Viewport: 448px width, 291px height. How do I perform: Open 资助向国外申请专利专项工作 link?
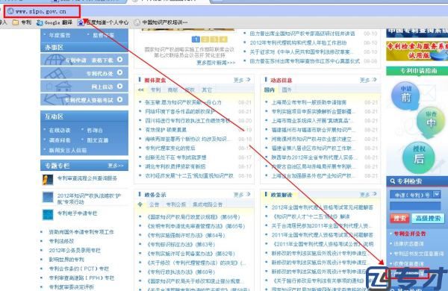(81, 232)
